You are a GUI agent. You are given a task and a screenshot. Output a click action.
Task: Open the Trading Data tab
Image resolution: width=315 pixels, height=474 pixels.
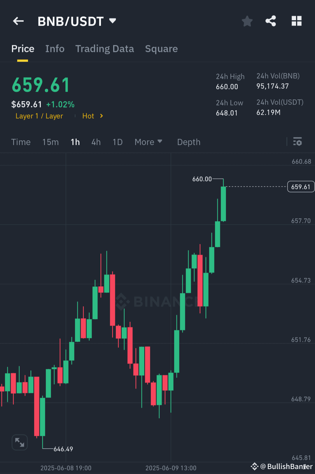point(104,49)
